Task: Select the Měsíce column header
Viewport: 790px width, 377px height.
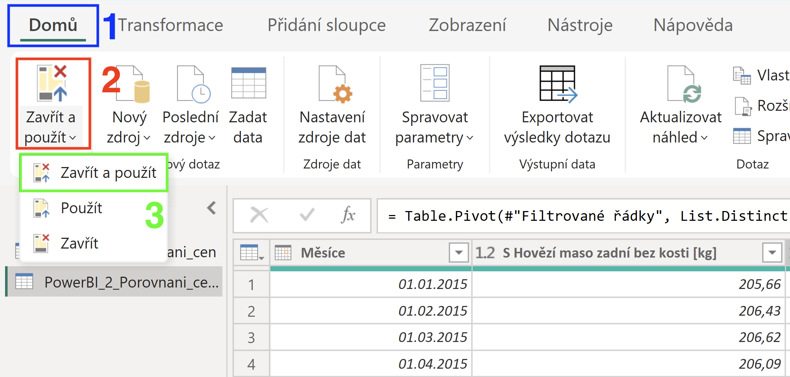Action: [x=370, y=253]
